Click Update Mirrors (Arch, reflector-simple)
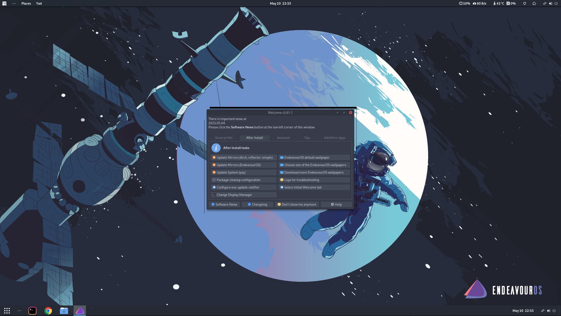The width and height of the screenshot is (561, 316). click(243, 157)
